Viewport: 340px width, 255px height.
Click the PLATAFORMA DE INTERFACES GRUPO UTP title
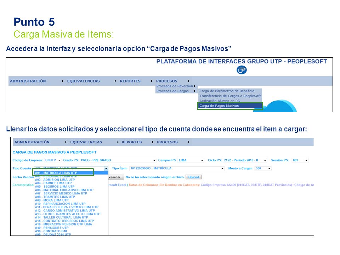pyautogui.click(x=242, y=62)
